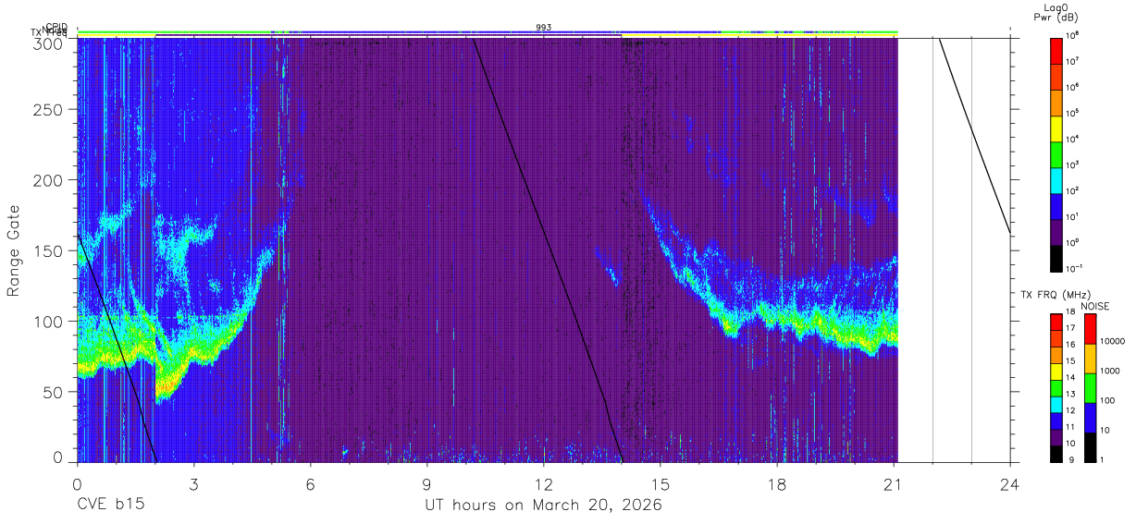Click the 'Range Gate' y-axis label
Viewport: 1136px width, 524px height.
pyautogui.click(x=15, y=250)
